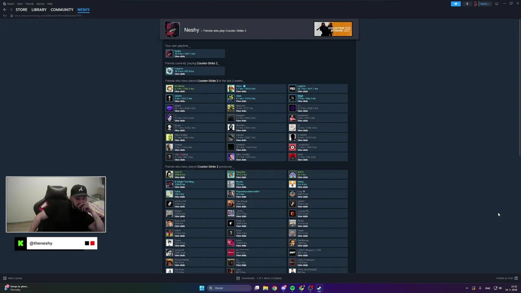
Task: Open Mou5e profile name link
Action: 239,182
